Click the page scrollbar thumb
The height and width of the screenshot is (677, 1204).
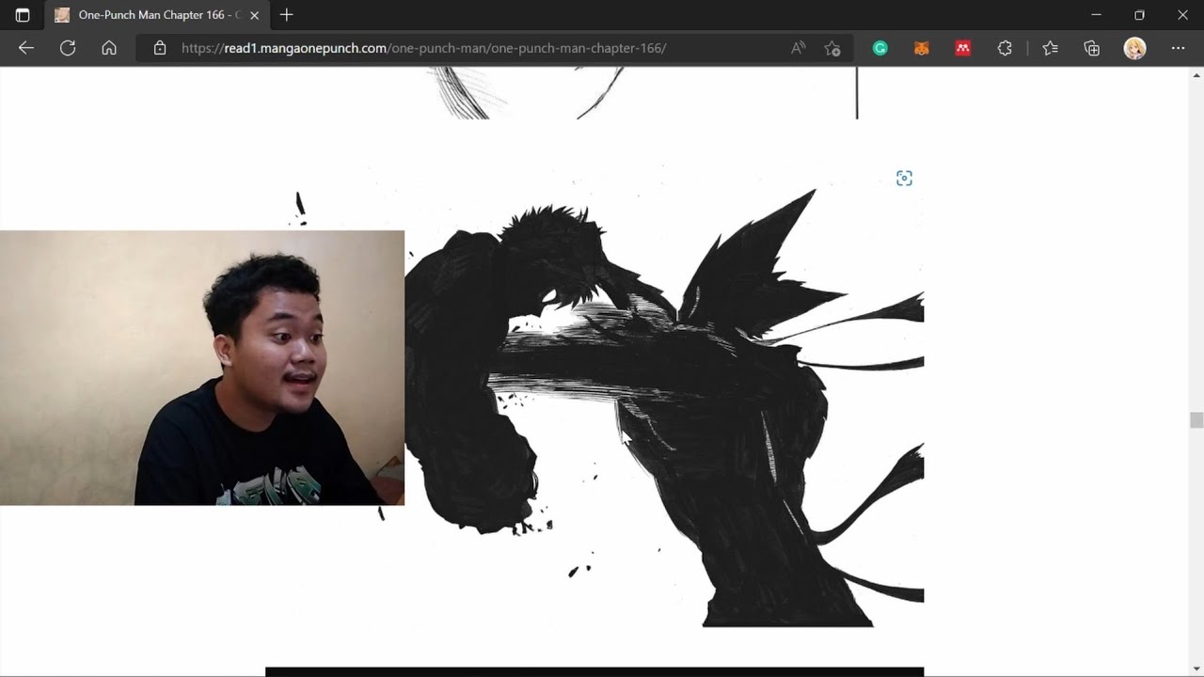coord(1196,420)
